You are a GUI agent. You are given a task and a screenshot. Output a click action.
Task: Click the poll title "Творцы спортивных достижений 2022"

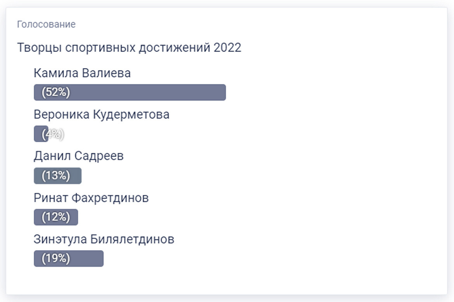click(x=129, y=48)
